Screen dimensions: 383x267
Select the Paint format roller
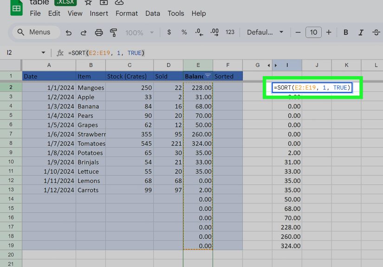113,33
